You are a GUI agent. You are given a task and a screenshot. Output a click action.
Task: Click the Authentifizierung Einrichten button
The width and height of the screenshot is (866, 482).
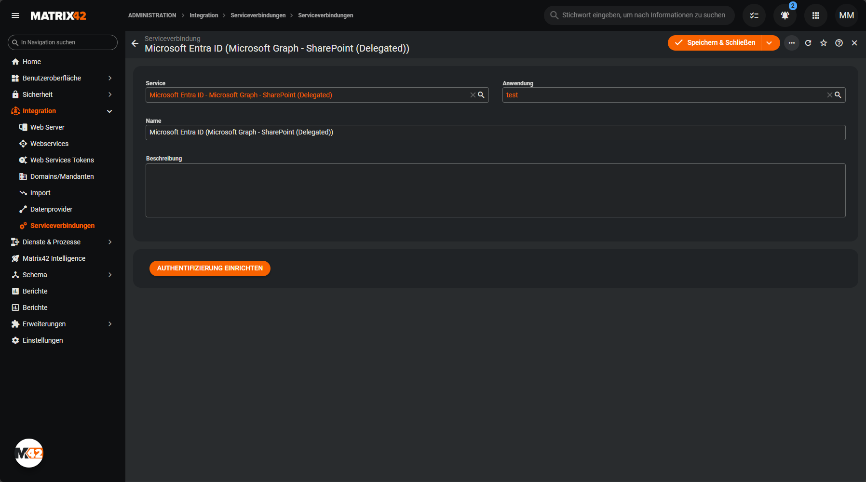[x=210, y=268]
